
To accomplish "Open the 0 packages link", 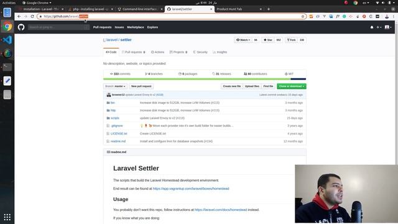I will pos(188,73).
